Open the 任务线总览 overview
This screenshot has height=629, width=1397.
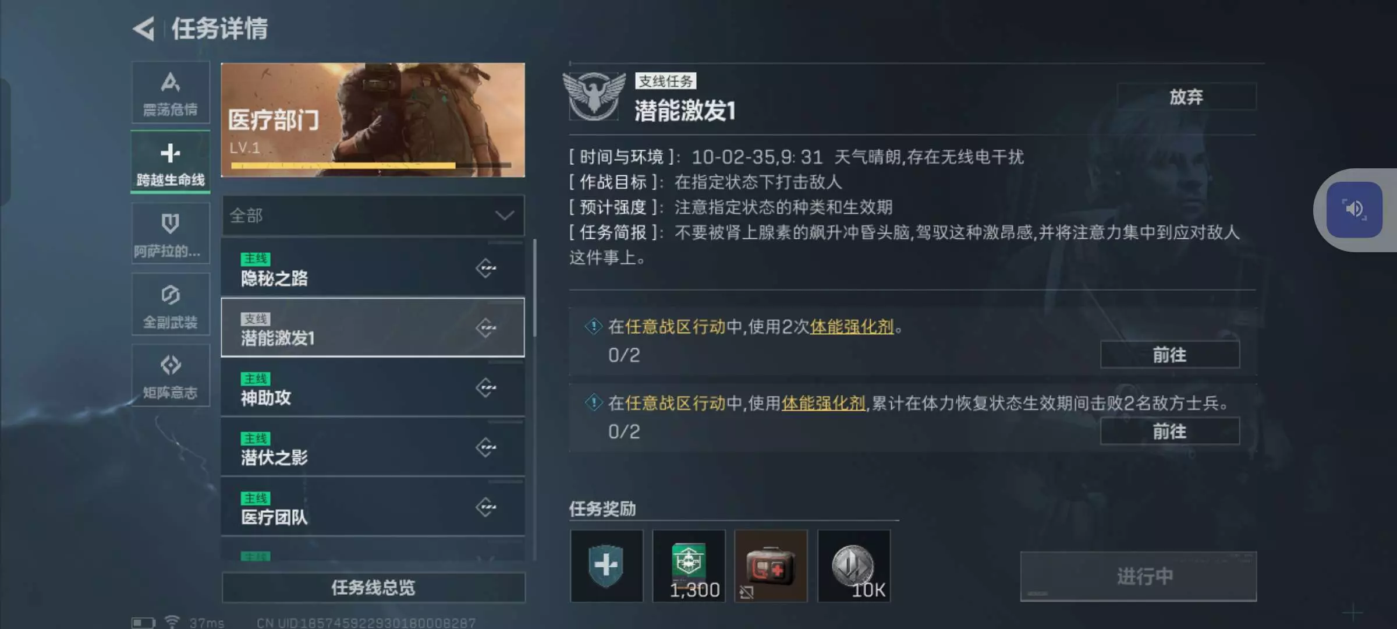(373, 587)
